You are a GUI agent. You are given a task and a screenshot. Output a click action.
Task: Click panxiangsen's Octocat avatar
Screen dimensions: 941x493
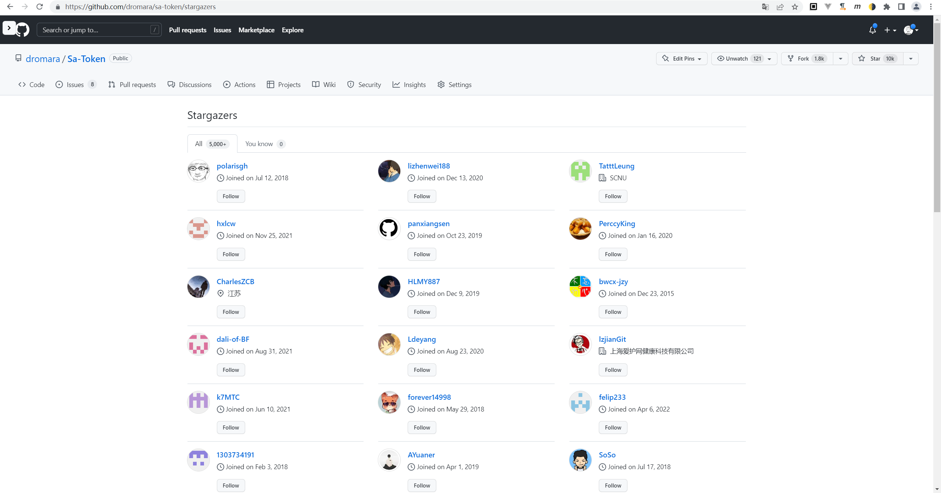(x=389, y=229)
